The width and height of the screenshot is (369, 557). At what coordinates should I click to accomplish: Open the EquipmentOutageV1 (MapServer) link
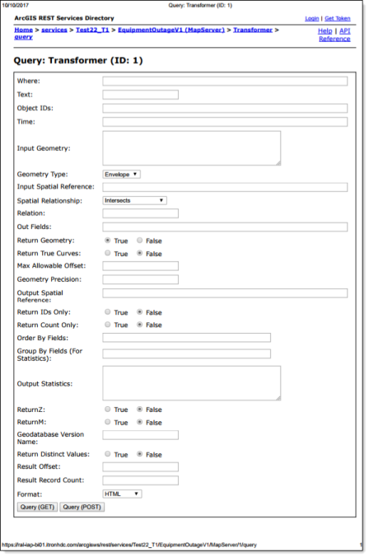click(x=171, y=30)
